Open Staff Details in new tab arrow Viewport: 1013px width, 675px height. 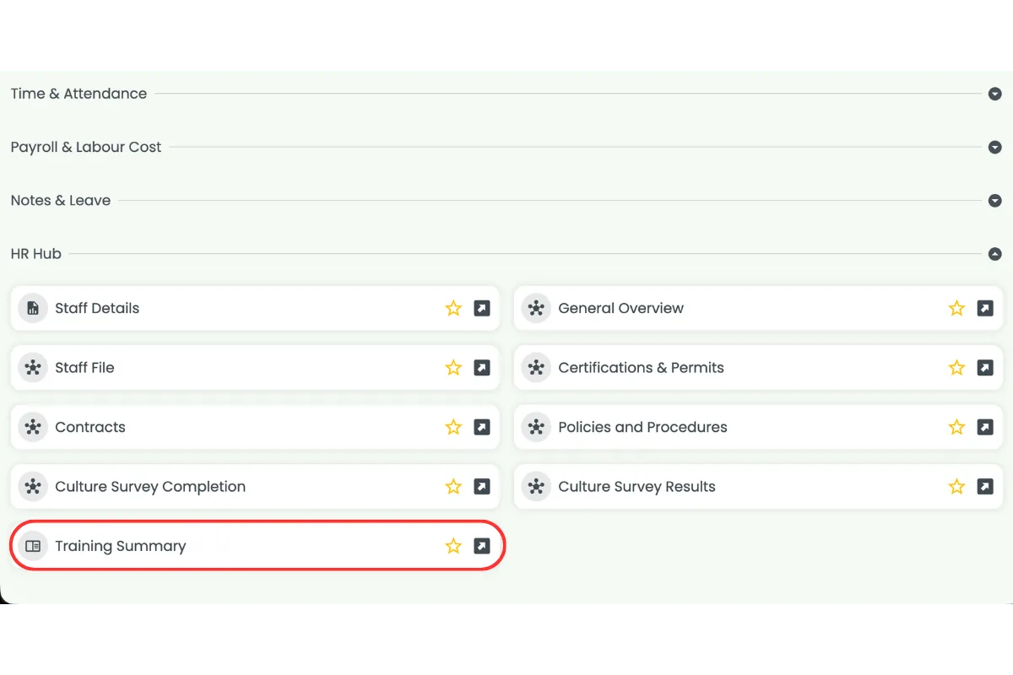482,308
